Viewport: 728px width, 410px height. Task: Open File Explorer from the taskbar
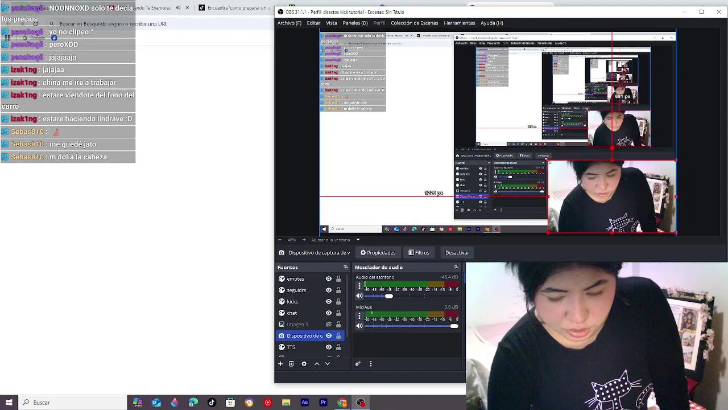click(286, 403)
